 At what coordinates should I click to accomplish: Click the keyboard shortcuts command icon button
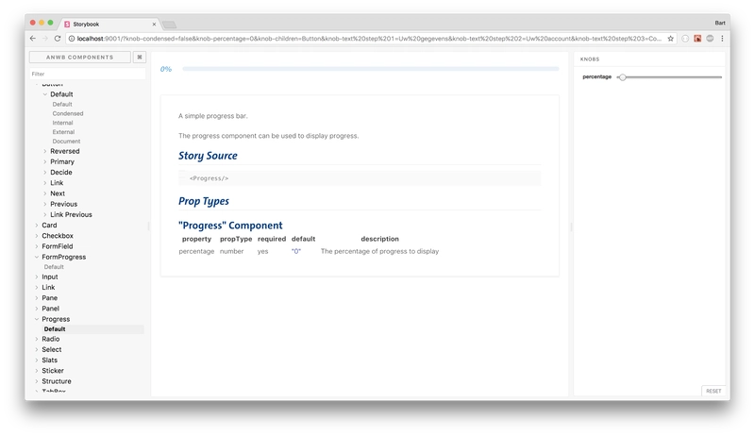click(x=139, y=57)
